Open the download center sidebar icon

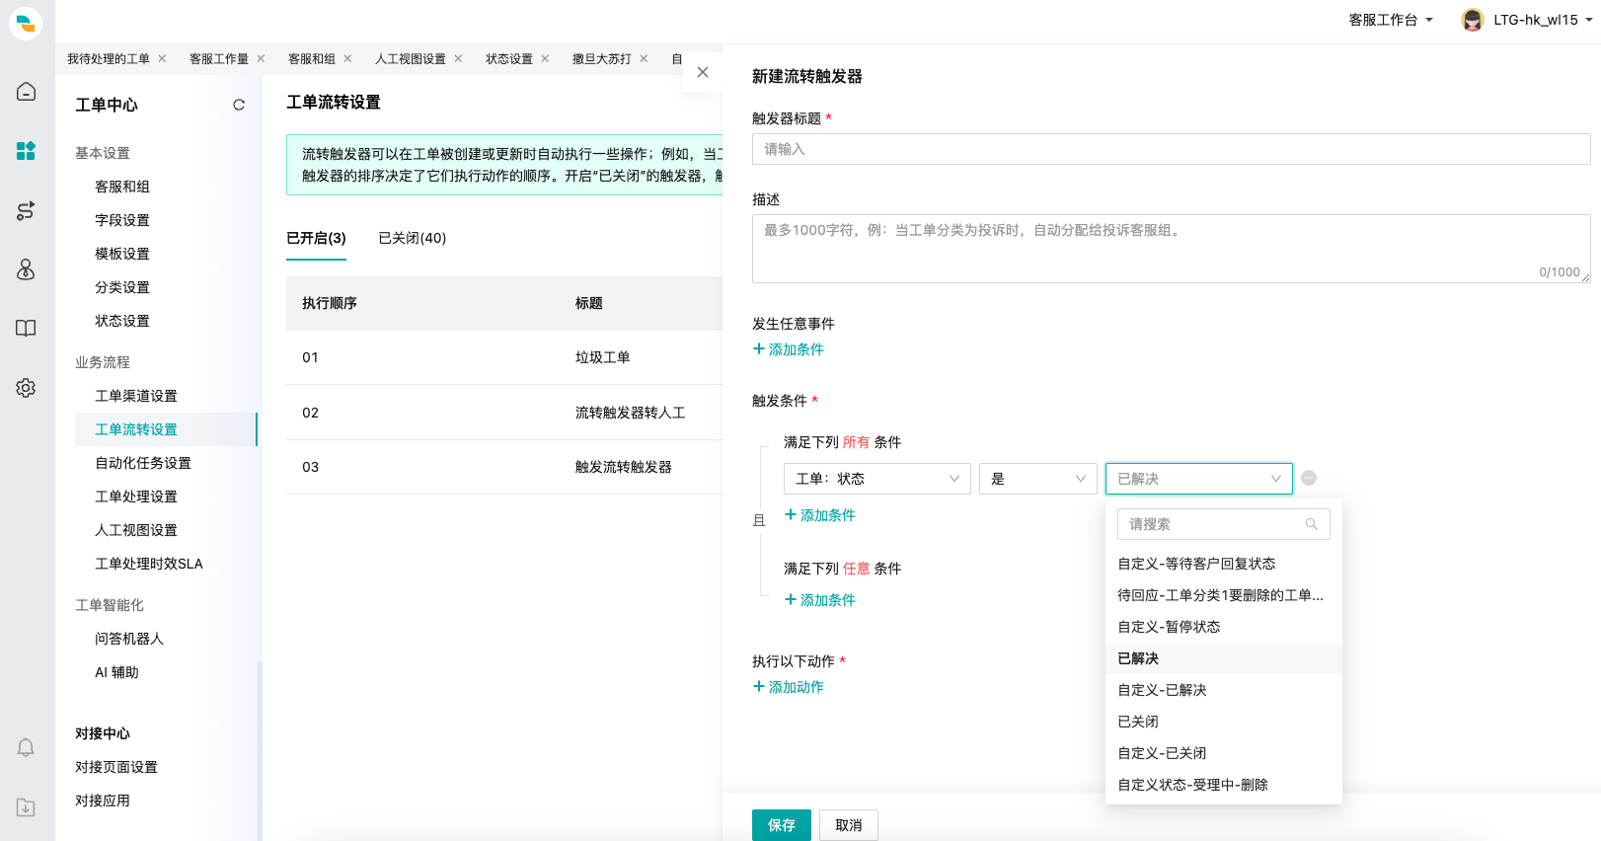point(27,807)
